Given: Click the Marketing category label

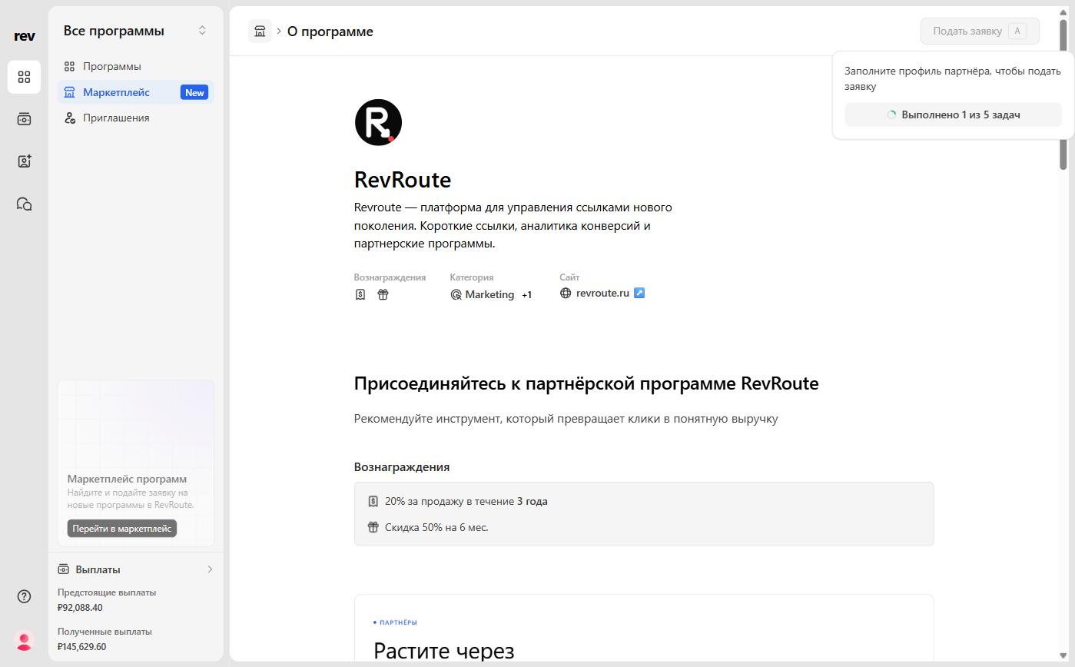Looking at the screenshot, I should click(x=489, y=294).
